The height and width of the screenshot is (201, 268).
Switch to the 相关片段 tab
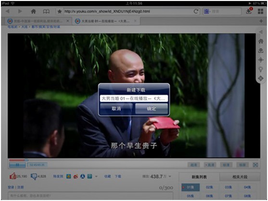(x=240, y=177)
